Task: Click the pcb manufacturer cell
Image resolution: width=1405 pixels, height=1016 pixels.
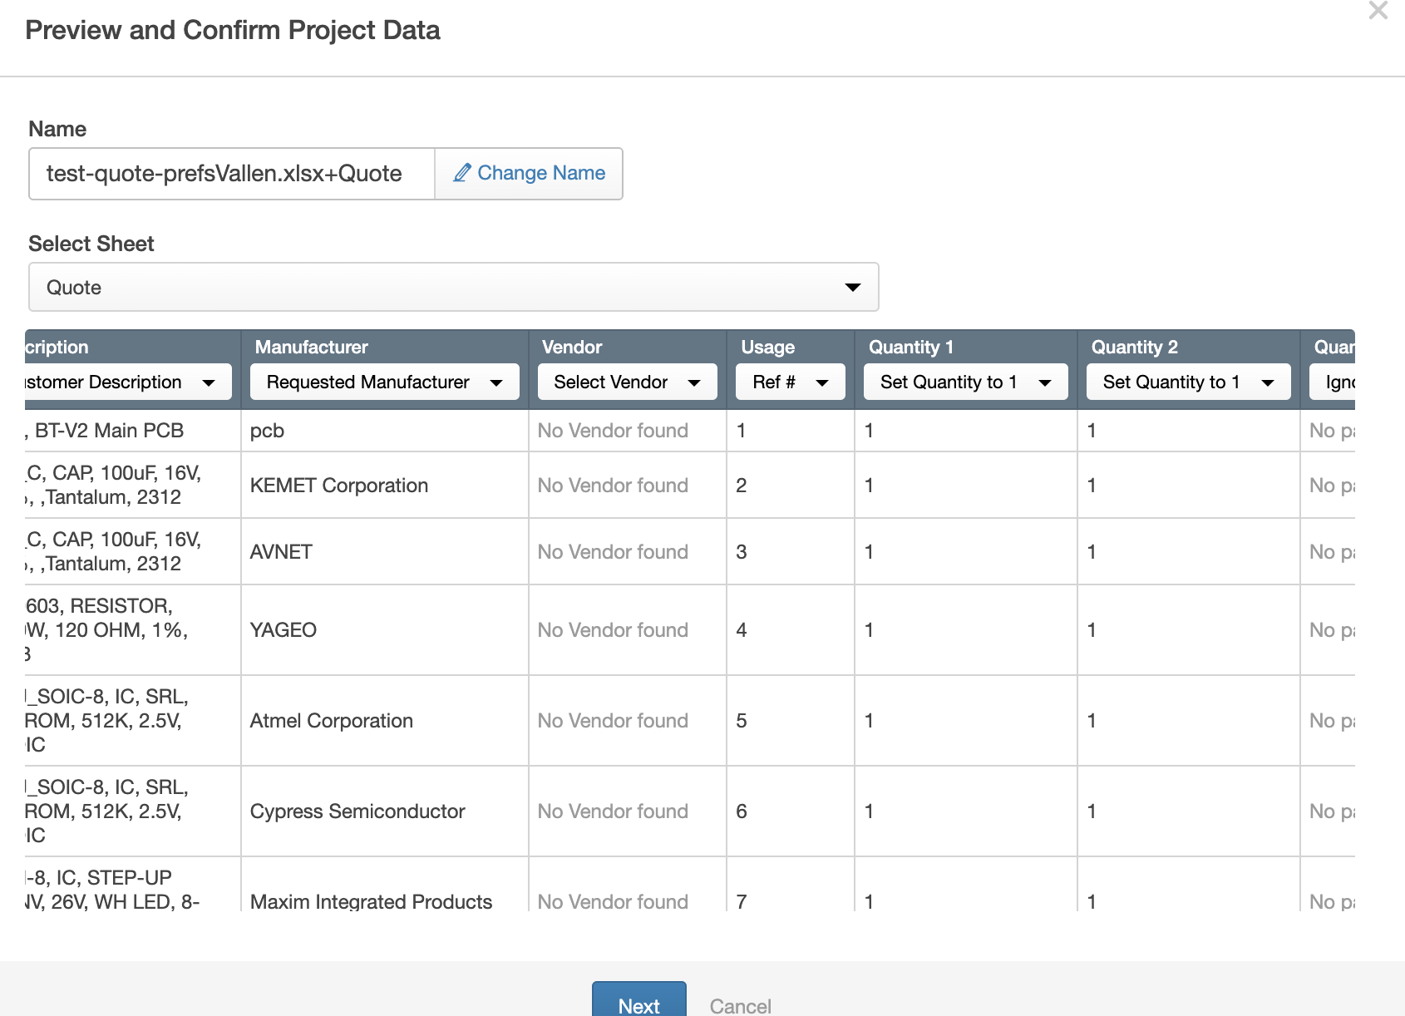Action: [x=267, y=430]
